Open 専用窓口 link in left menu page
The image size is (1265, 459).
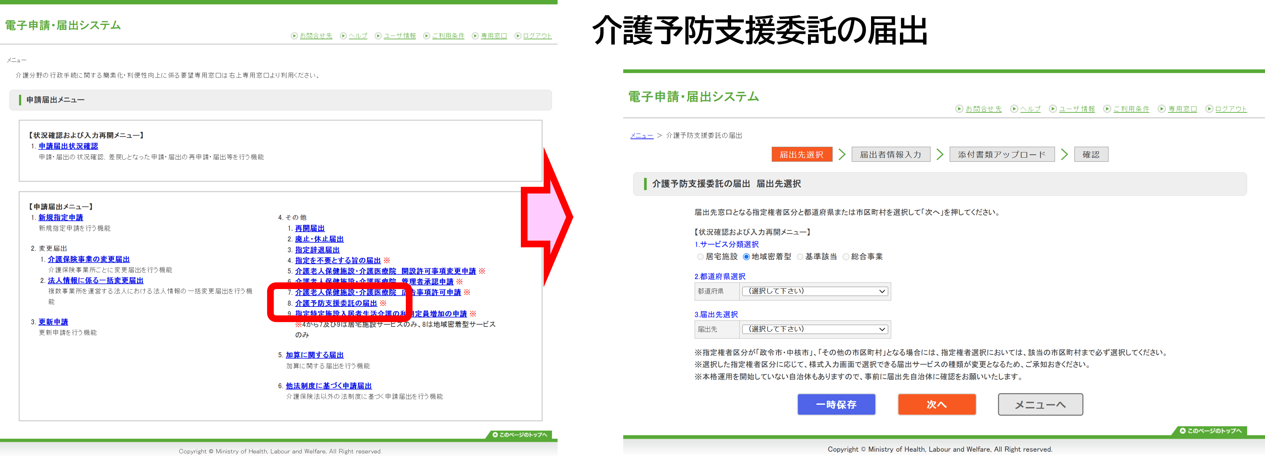[x=493, y=36]
